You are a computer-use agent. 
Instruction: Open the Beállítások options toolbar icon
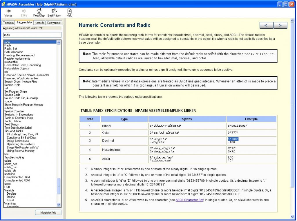pyautogui.click(x=54, y=13)
